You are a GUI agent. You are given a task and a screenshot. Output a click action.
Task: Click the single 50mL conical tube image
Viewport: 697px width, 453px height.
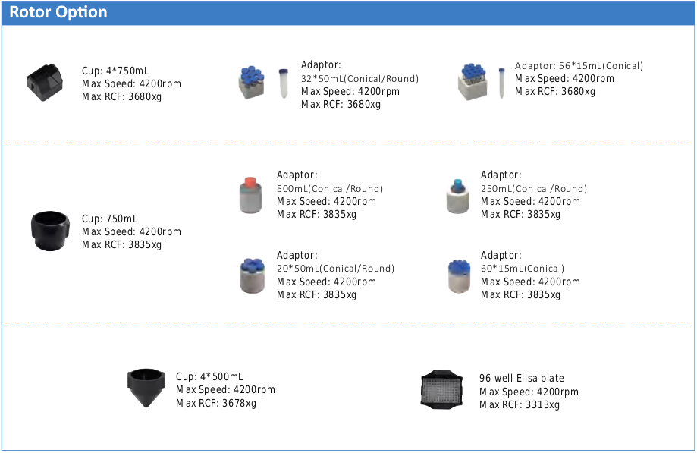(x=283, y=83)
